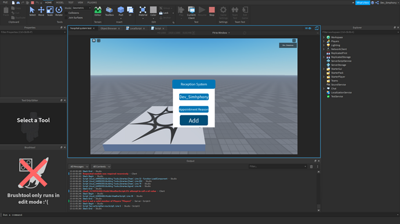Open the Output panel options menu
Screen dimensions: 400x224
click(x=318, y=167)
